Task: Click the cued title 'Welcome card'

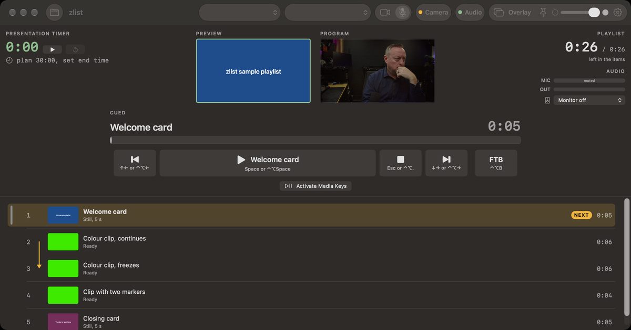Action: [x=141, y=127]
